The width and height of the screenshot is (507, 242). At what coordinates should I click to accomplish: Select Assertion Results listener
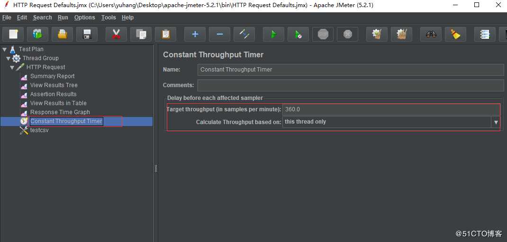pyautogui.click(x=54, y=94)
